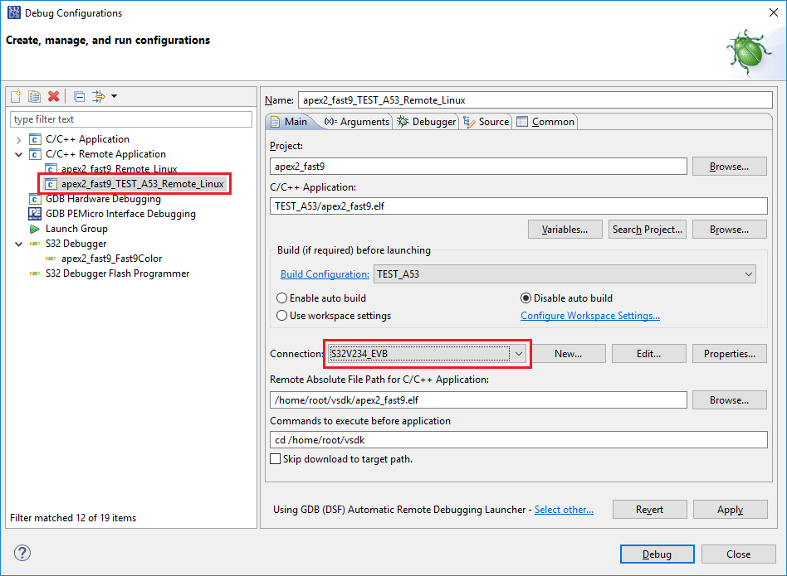The width and height of the screenshot is (787, 576).
Task: Click the Duplicate launch configuration icon
Action: pos(34,97)
